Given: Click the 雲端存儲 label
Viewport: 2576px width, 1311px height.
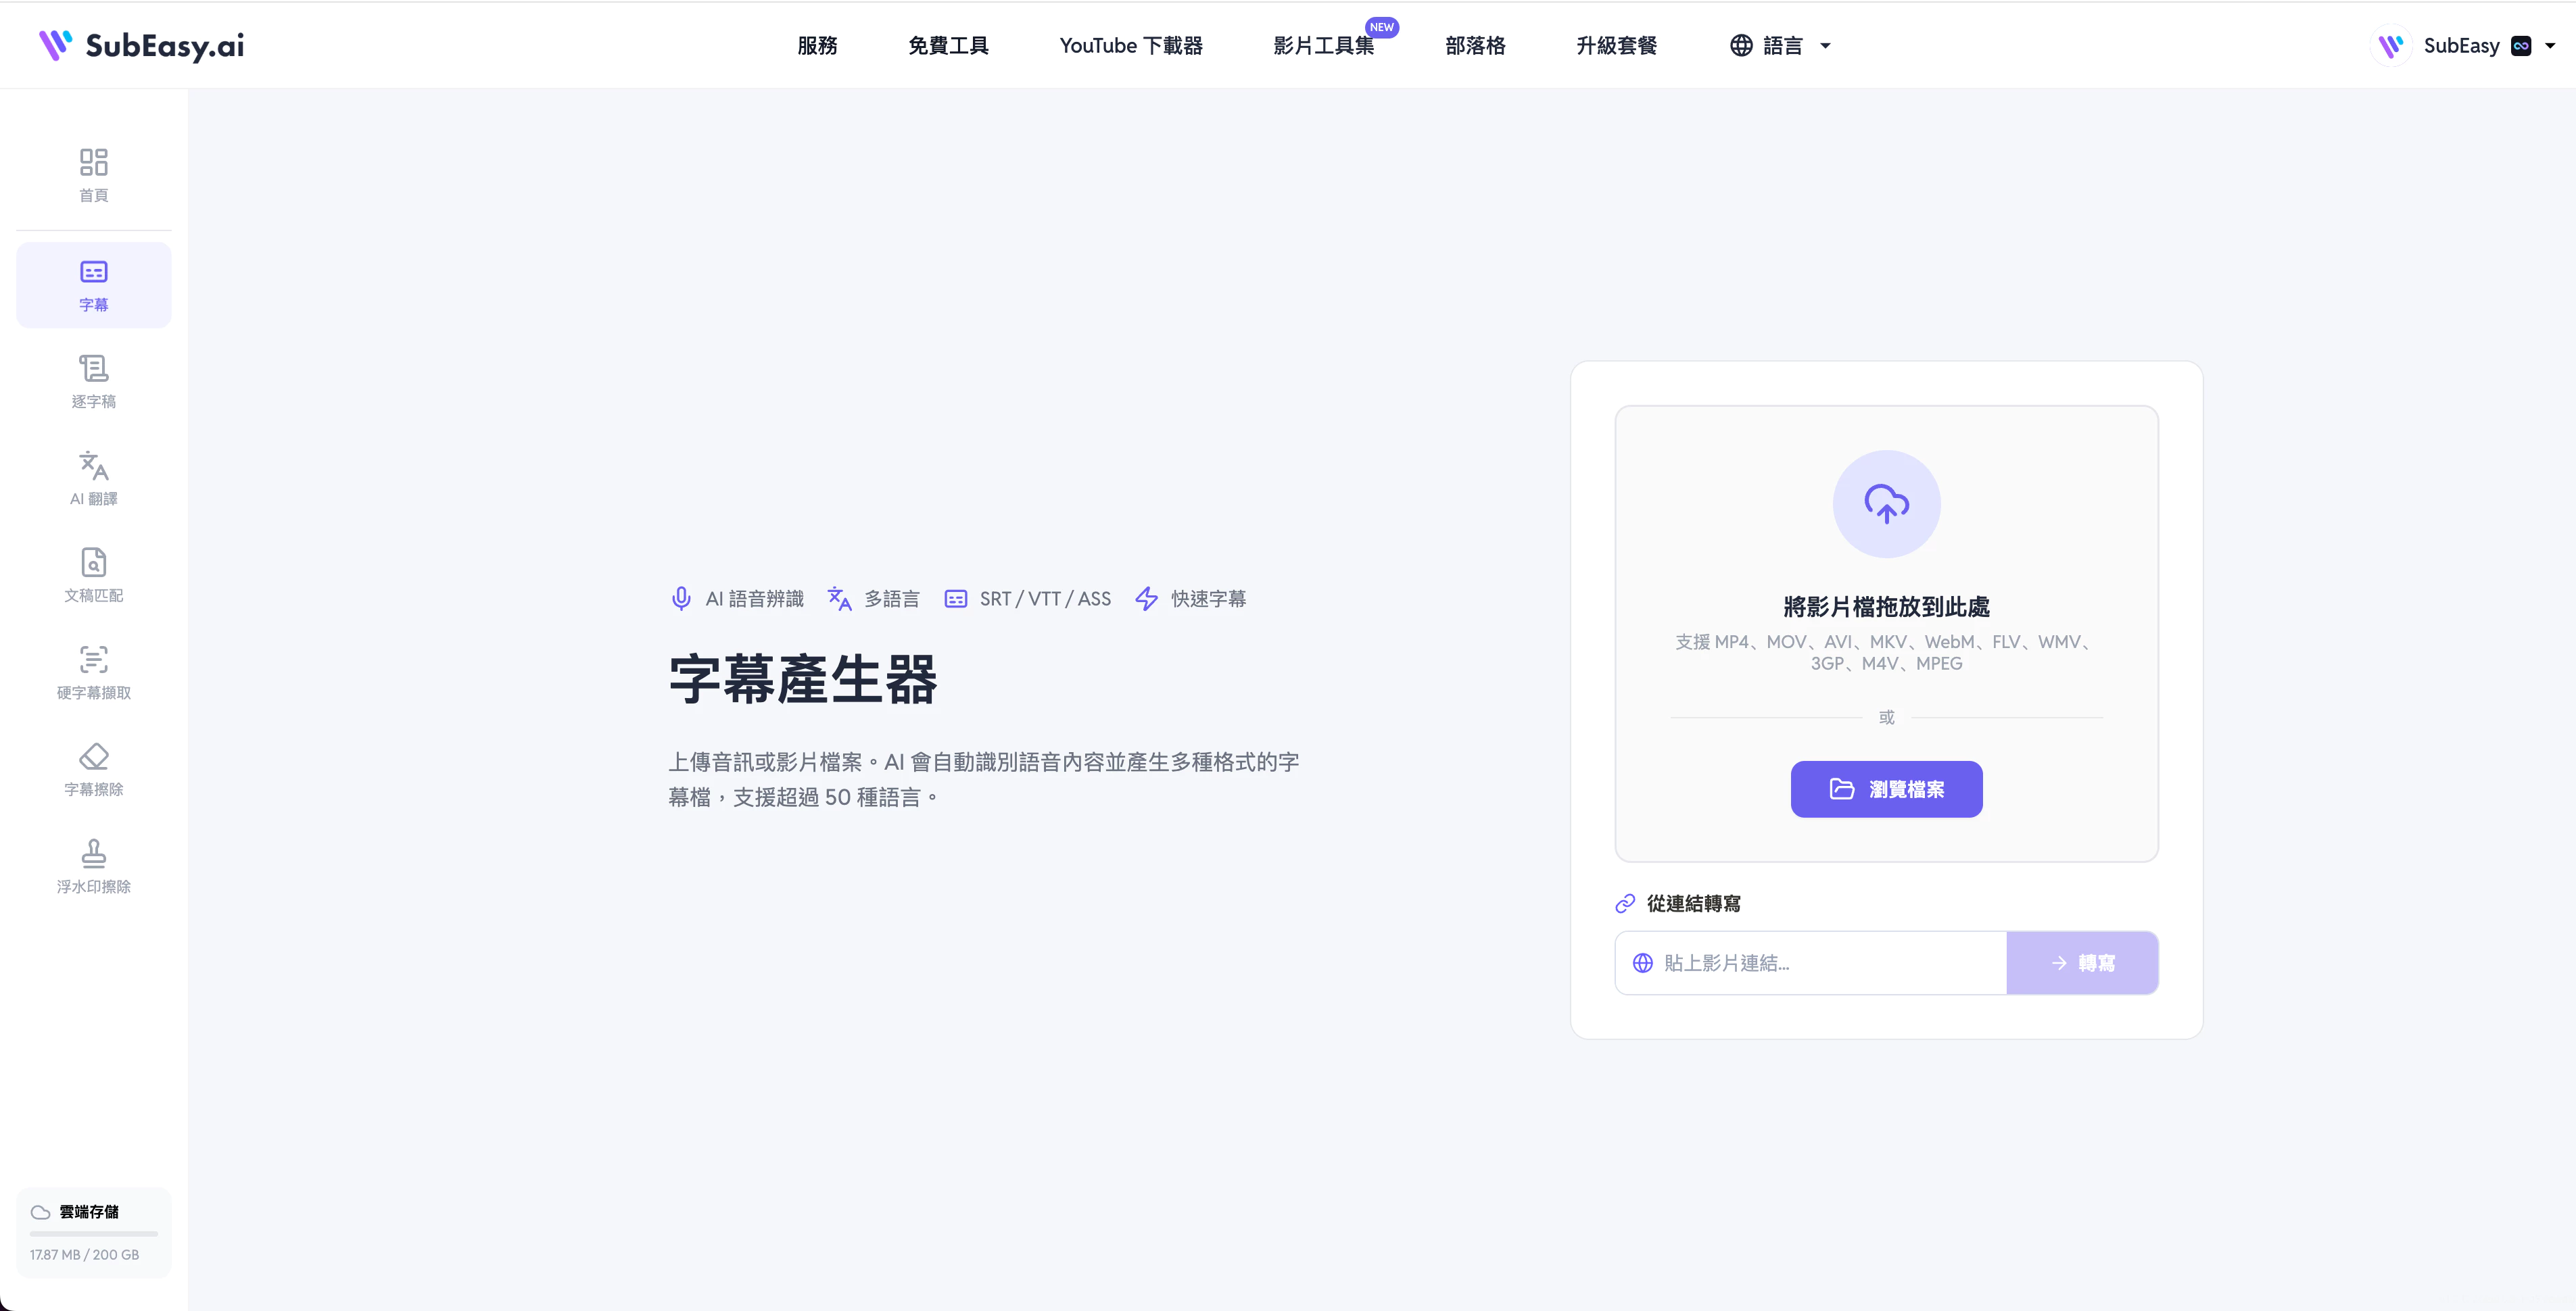Looking at the screenshot, I should (89, 1212).
